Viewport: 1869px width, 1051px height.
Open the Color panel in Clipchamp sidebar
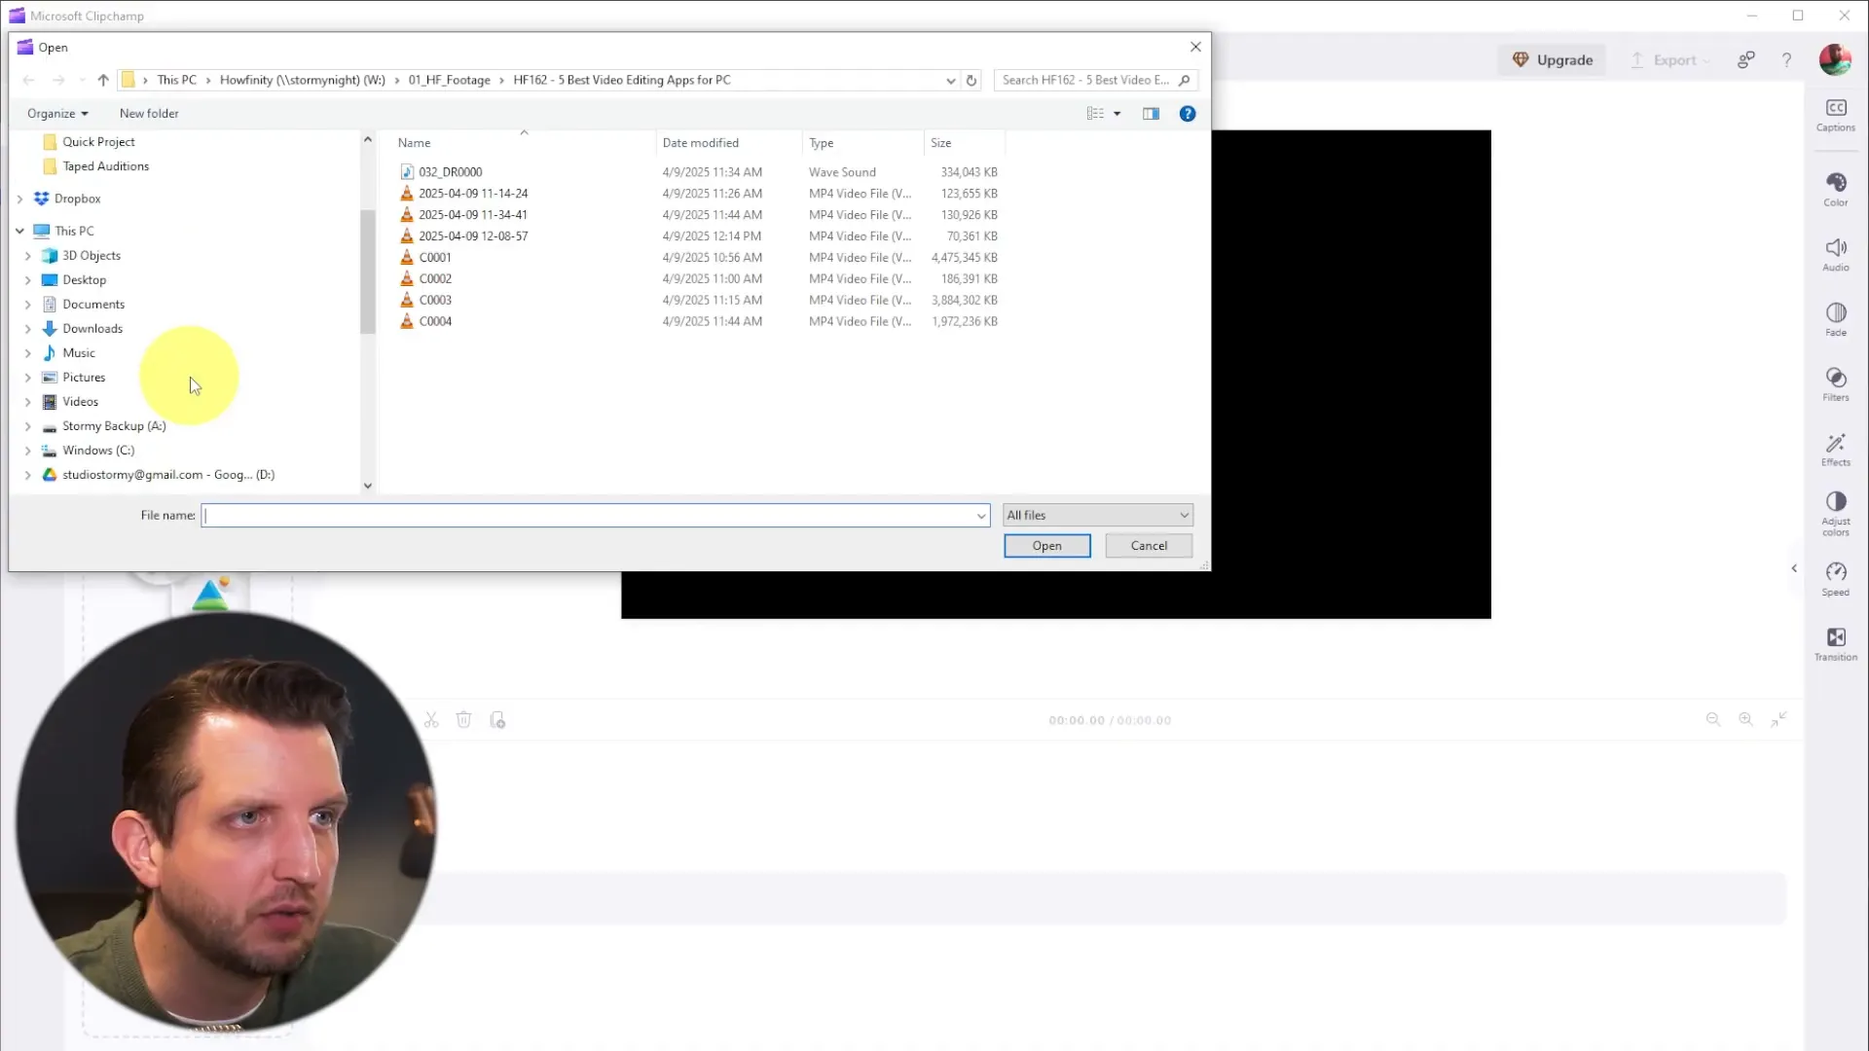click(1835, 190)
